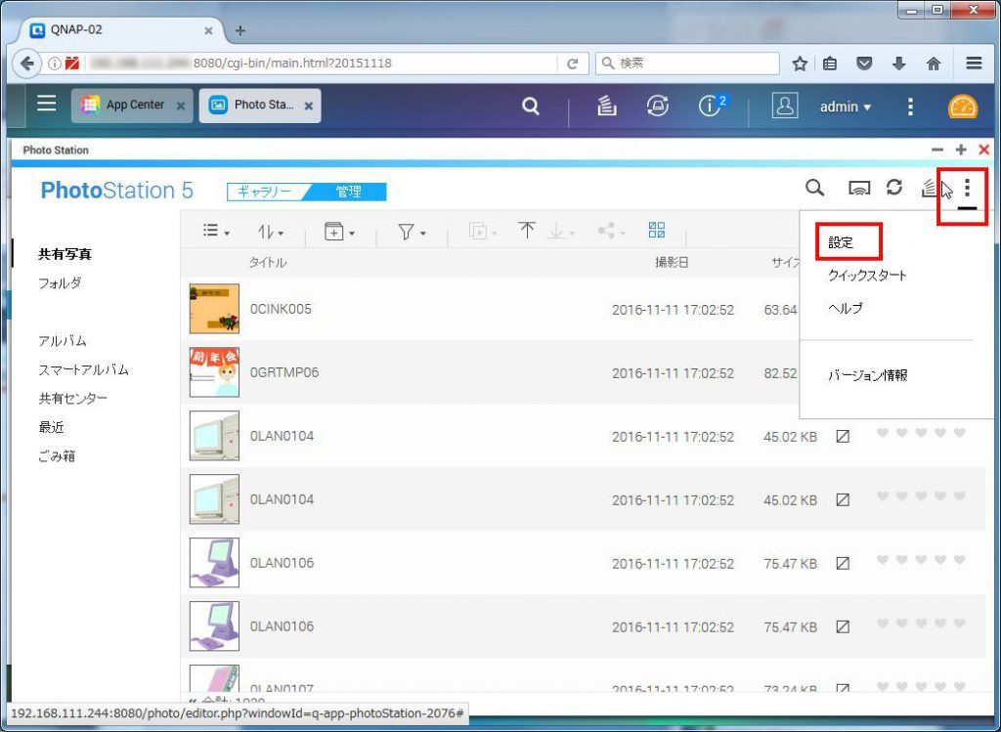This screenshot has height=732, width=1001.
Task: Click the site information icon in the address bar
Action: [55, 64]
